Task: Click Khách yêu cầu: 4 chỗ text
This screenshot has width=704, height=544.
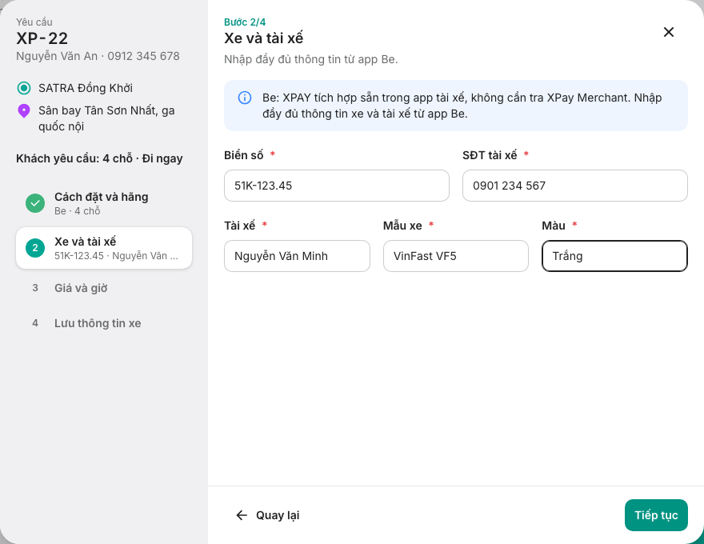Action: [x=99, y=158]
